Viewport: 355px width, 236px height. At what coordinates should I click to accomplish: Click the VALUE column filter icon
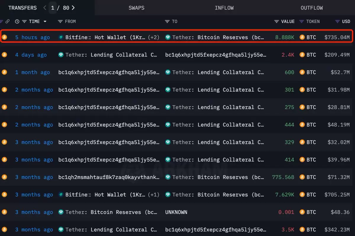[277, 22]
